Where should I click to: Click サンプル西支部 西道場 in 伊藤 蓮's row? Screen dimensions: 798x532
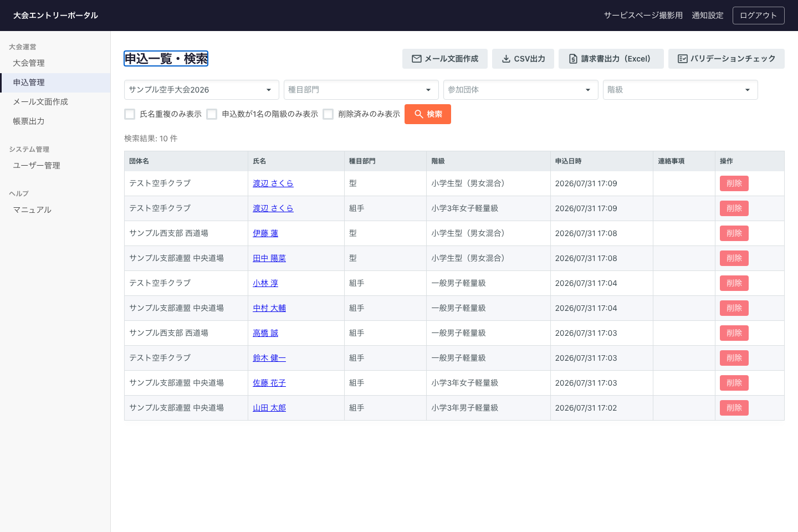click(169, 233)
